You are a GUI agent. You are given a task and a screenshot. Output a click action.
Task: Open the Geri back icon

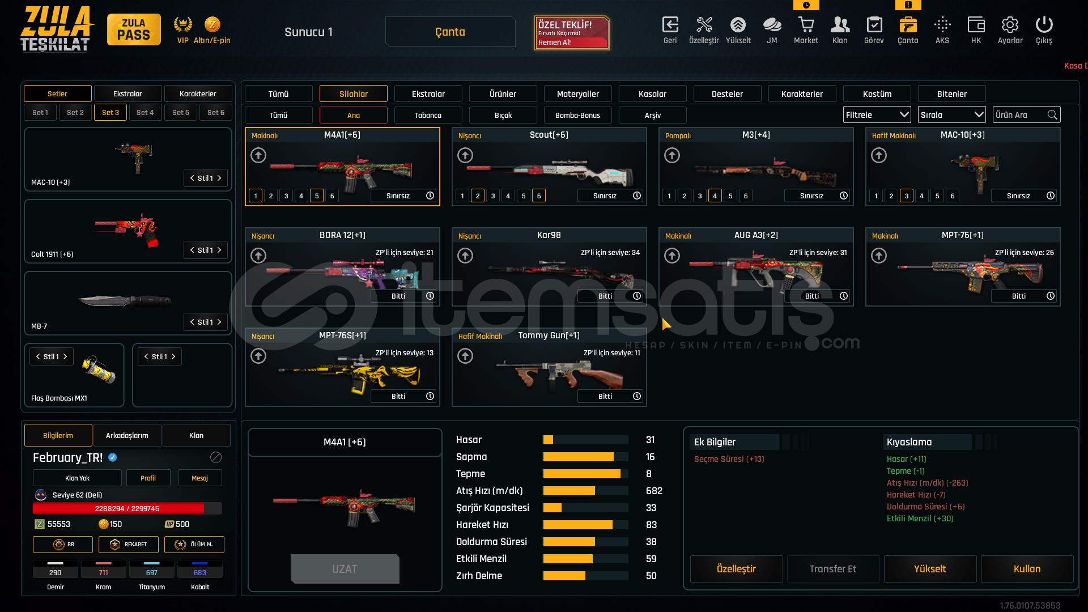point(670,29)
